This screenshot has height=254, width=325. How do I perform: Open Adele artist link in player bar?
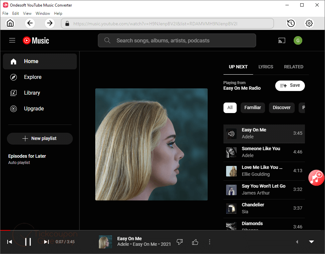pos(123,244)
